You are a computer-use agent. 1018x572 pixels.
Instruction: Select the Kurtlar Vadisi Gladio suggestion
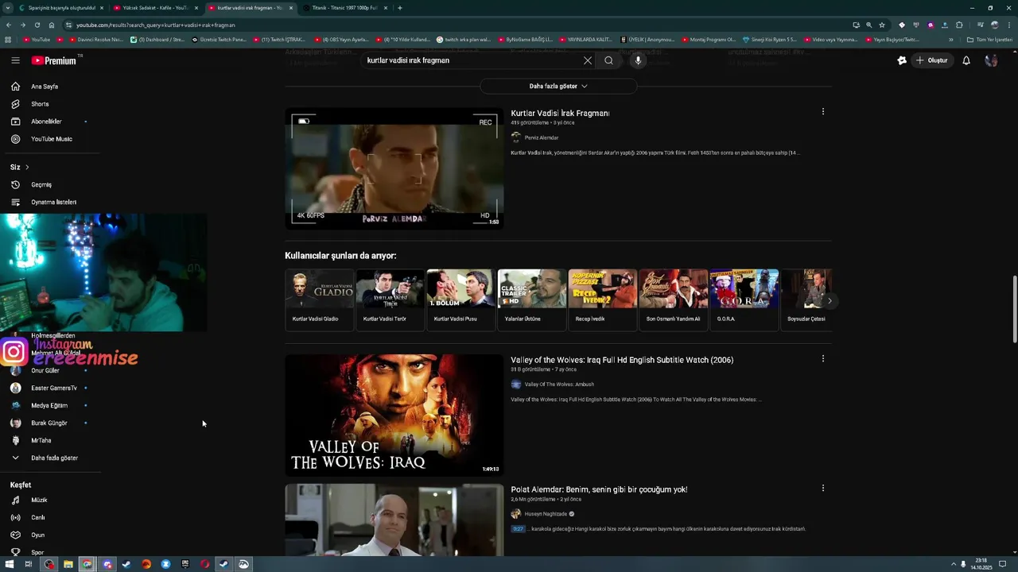pyautogui.click(x=319, y=299)
